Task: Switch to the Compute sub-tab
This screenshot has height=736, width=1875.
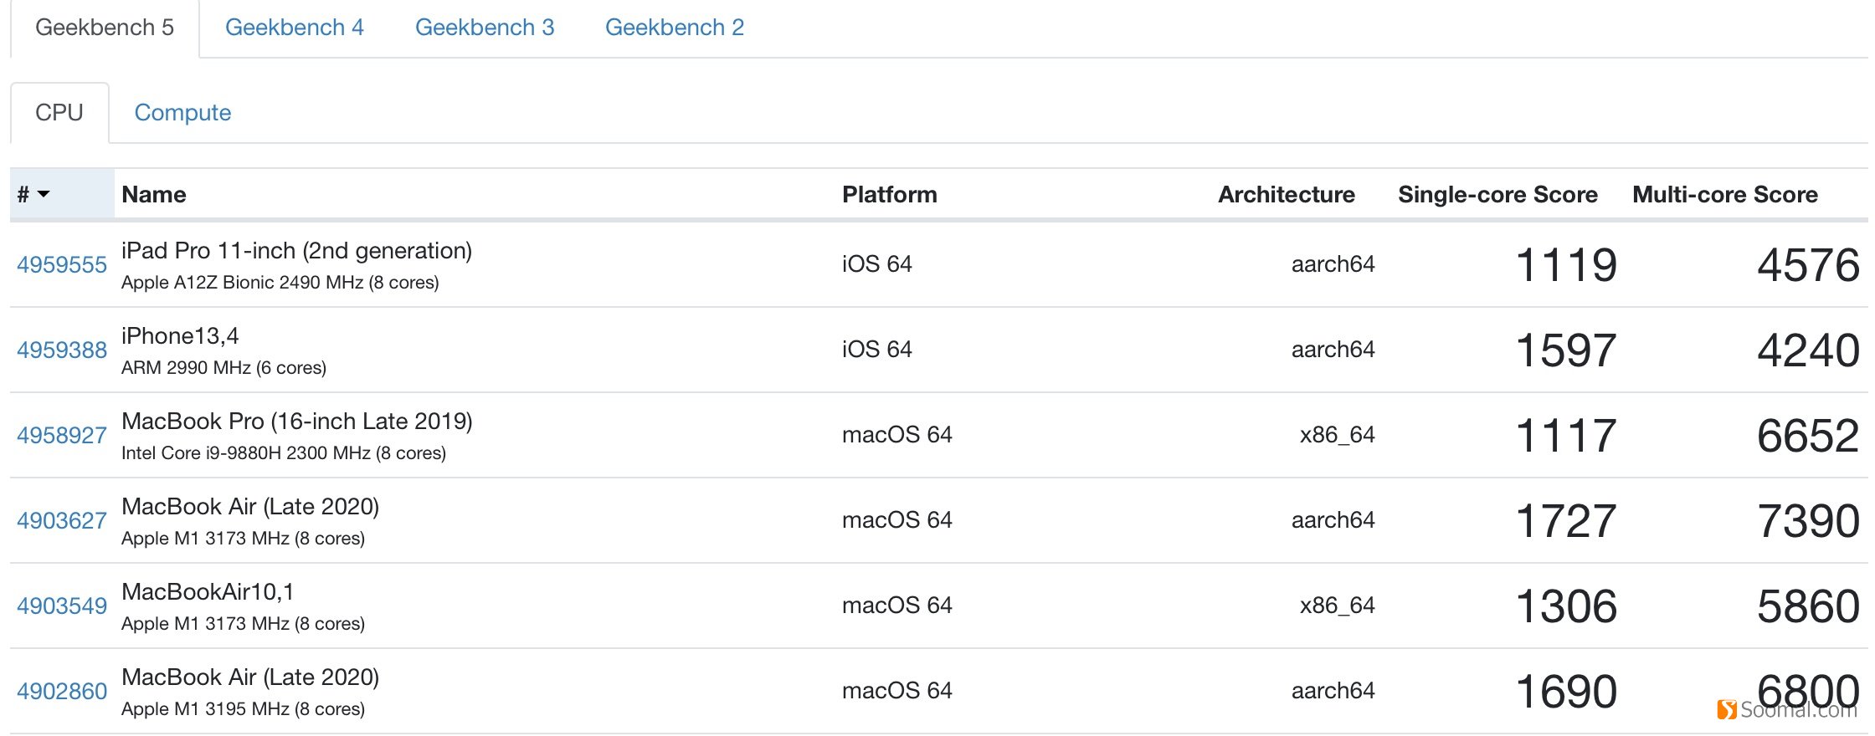Action: coord(182,113)
